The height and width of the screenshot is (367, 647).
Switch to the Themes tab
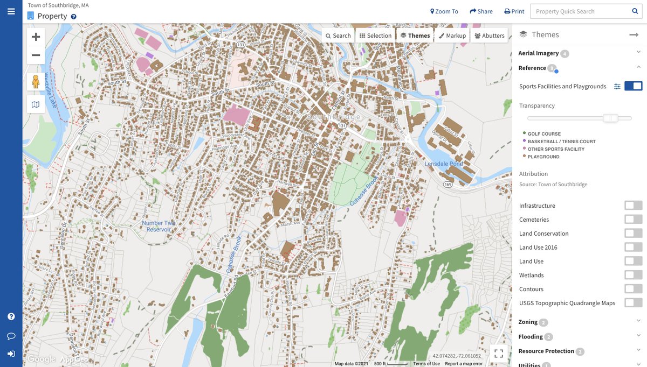coord(415,36)
